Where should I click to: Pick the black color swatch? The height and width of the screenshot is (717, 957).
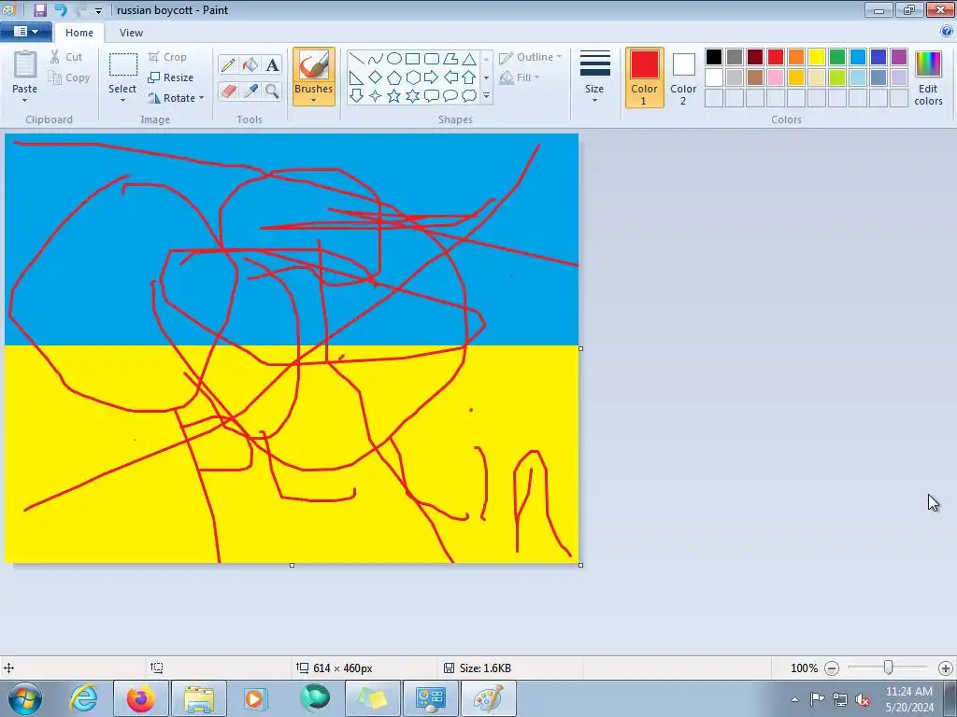(x=713, y=57)
